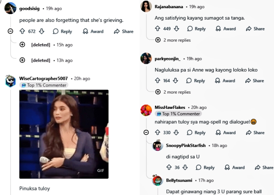Open Bellytsunami's profile link
This screenshot has height=195, width=274.
coord(180,181)
